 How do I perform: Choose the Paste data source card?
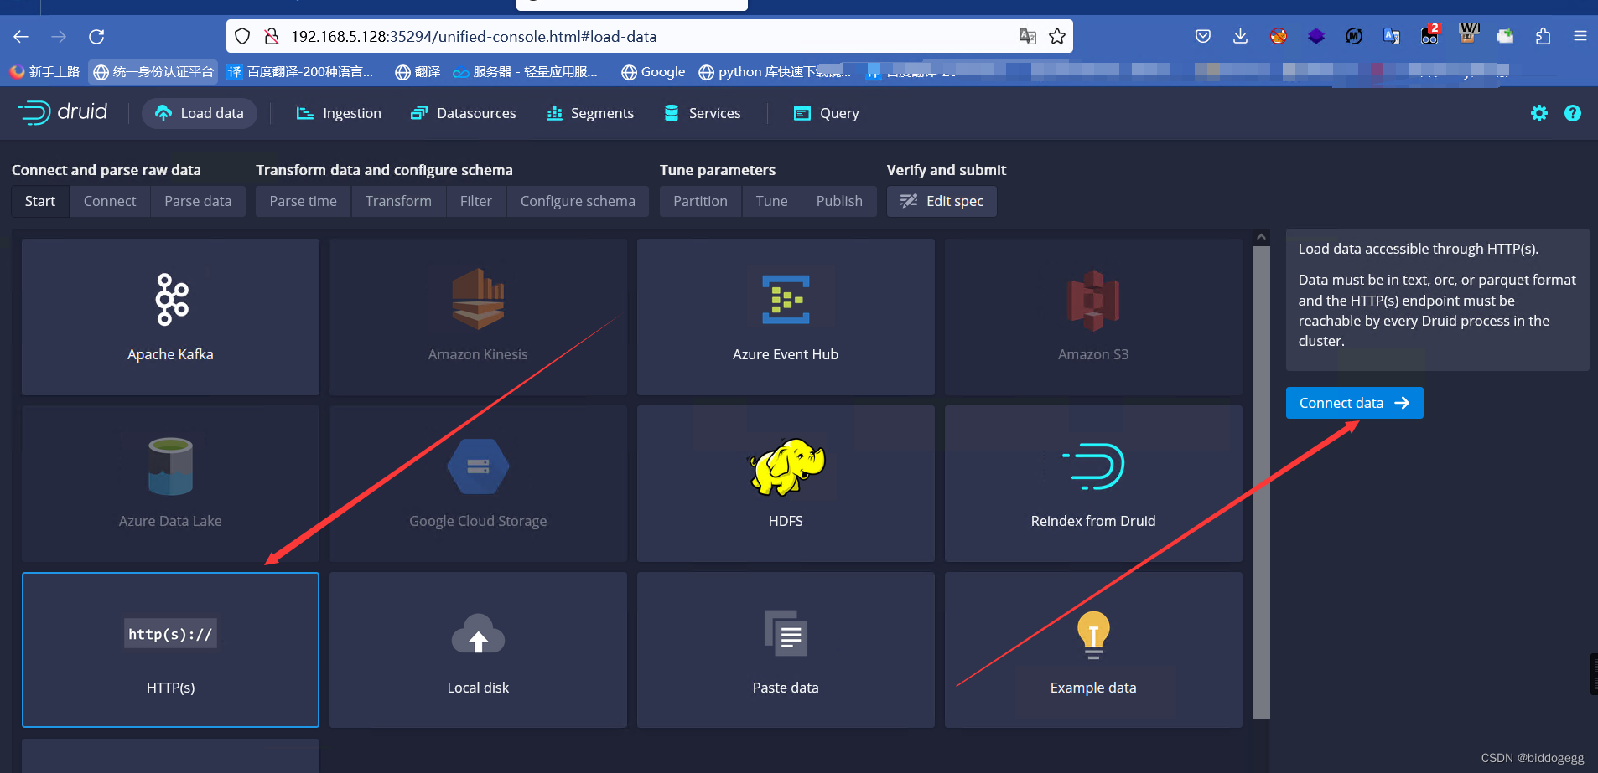click(x=786, y=650)
